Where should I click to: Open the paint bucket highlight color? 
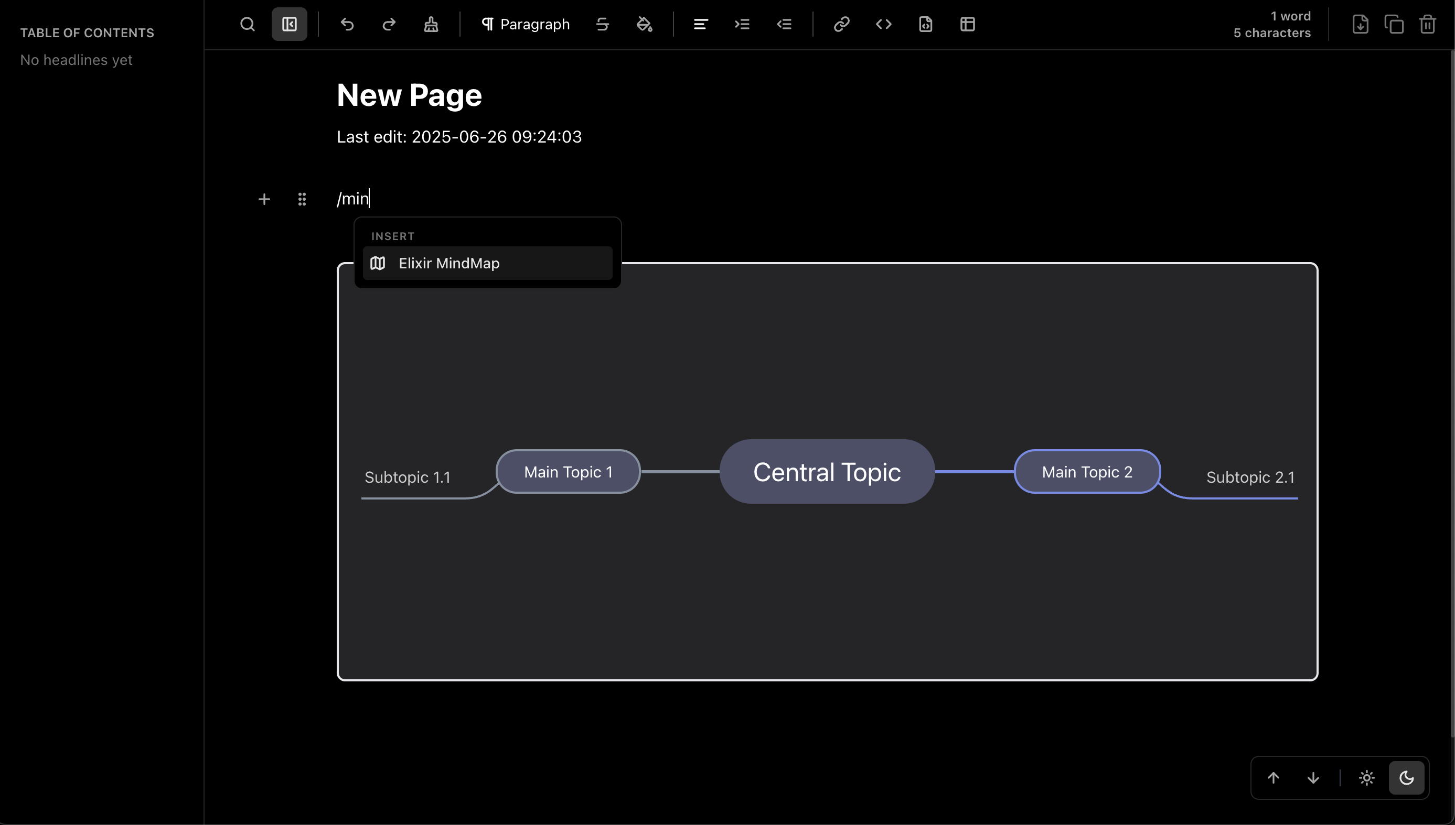pos(644,24)
